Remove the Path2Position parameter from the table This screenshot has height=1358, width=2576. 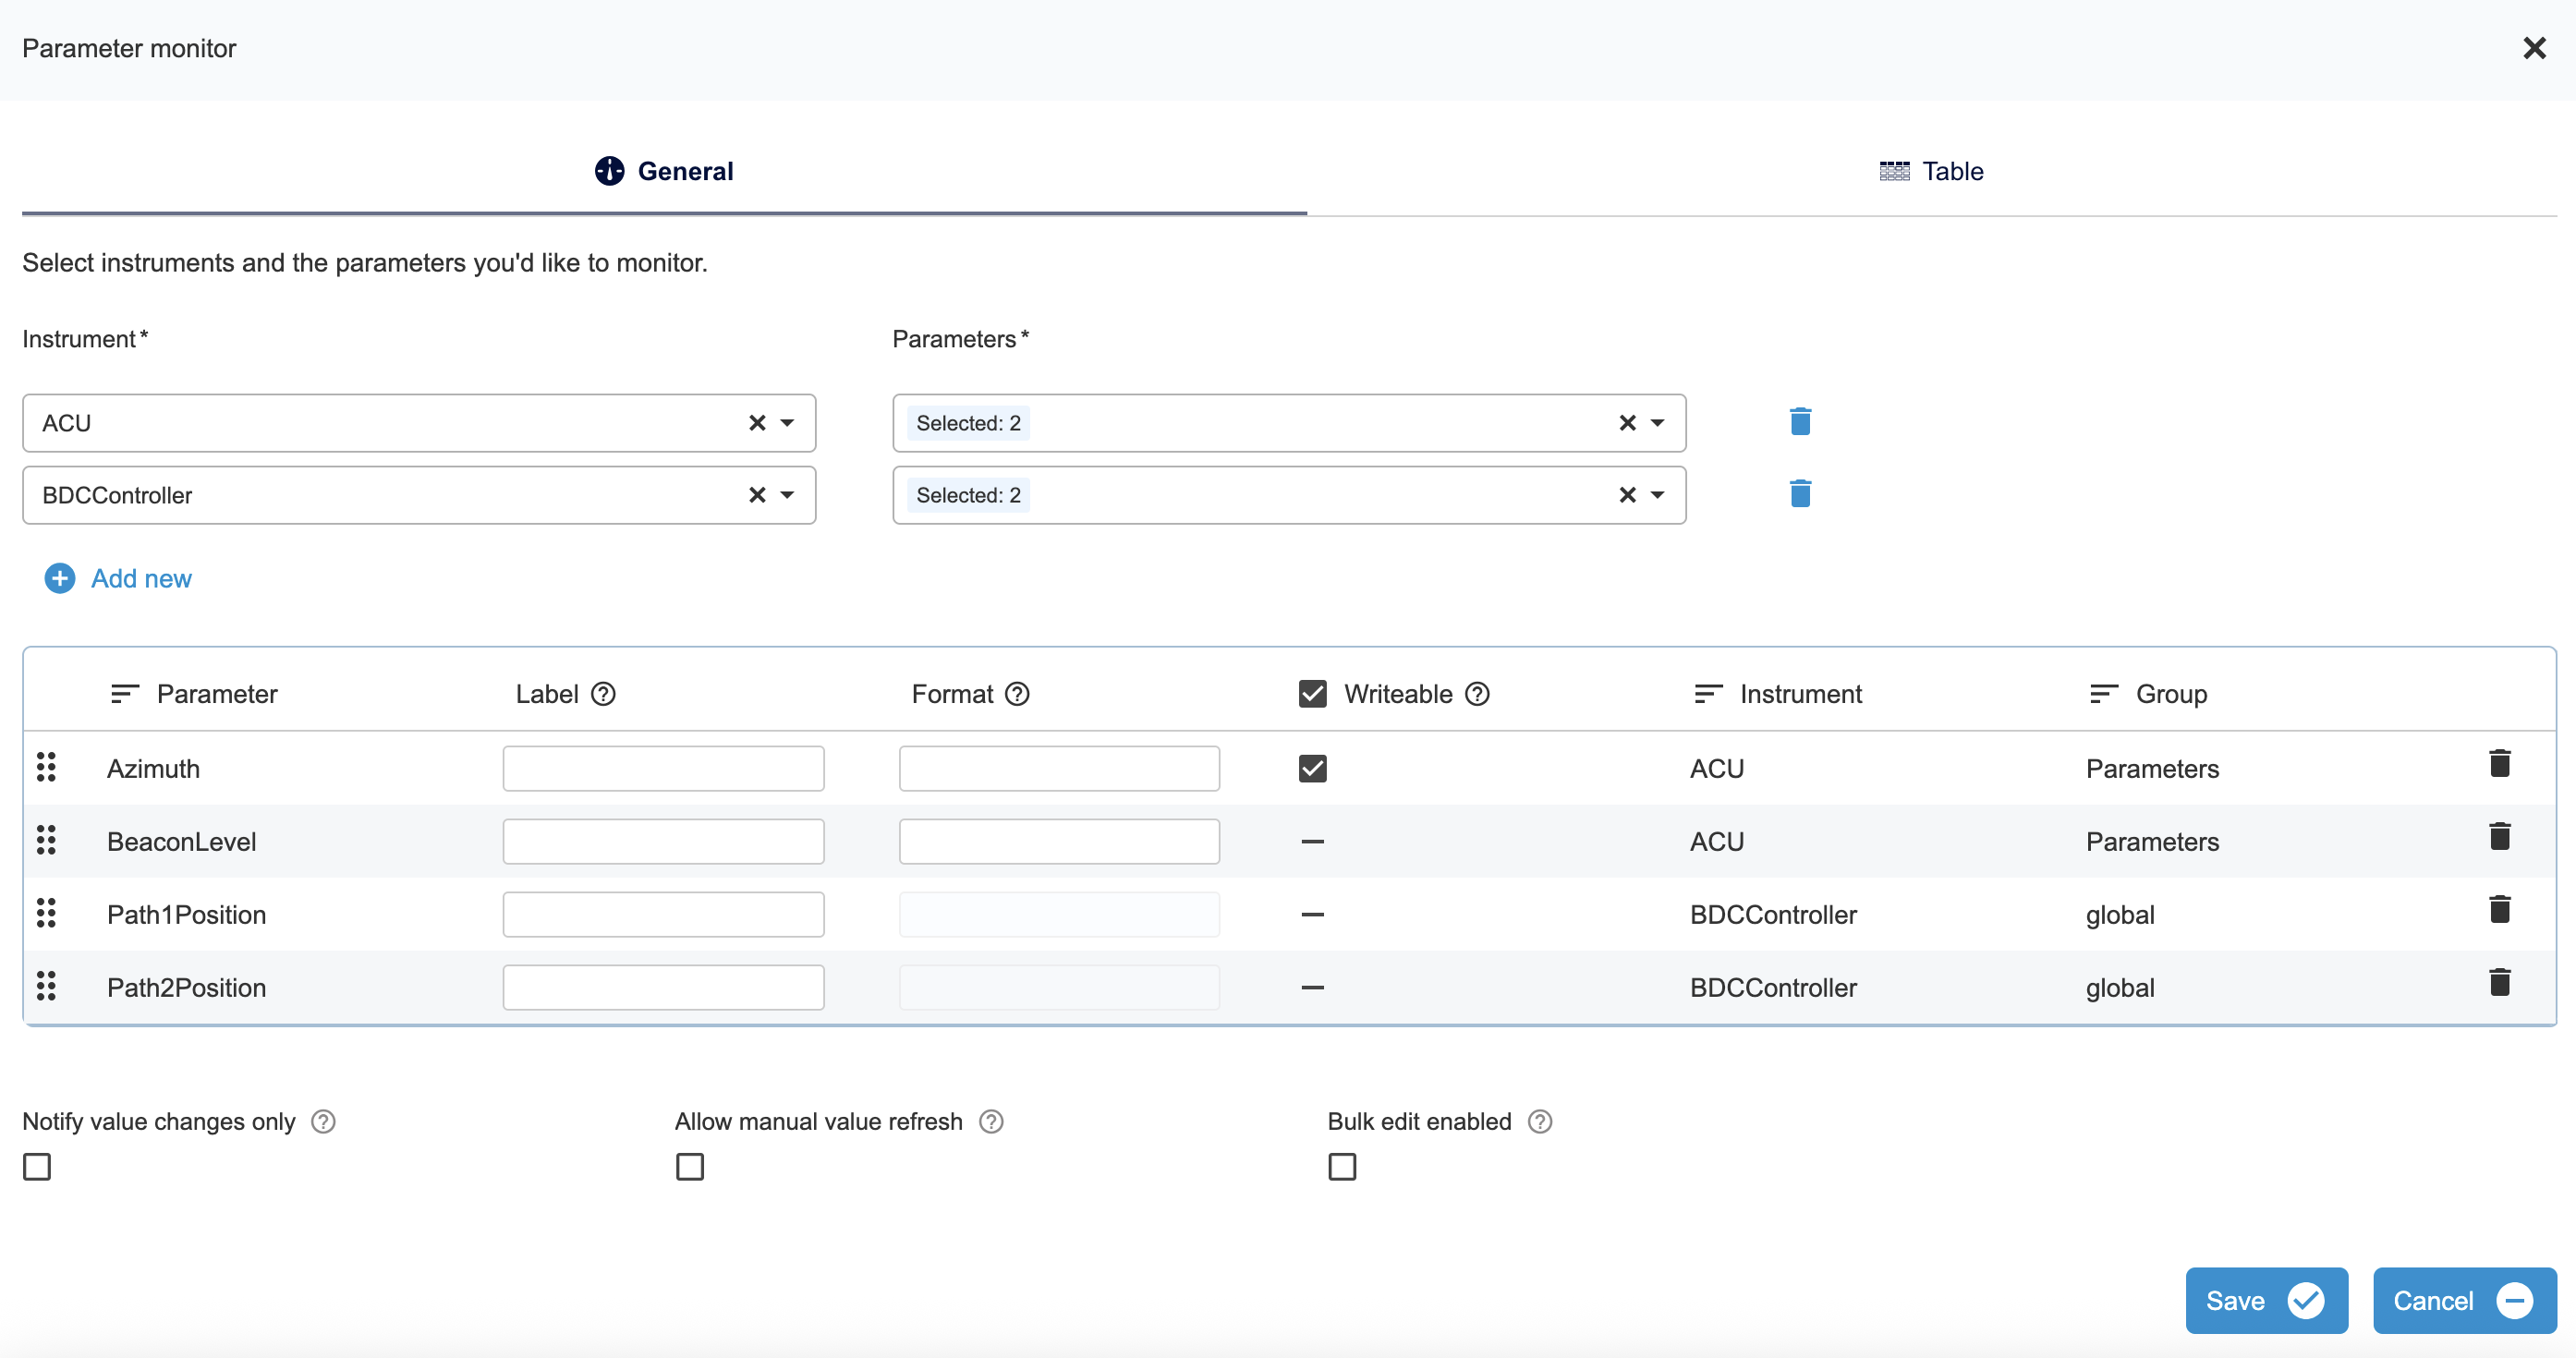point(2500,982)
